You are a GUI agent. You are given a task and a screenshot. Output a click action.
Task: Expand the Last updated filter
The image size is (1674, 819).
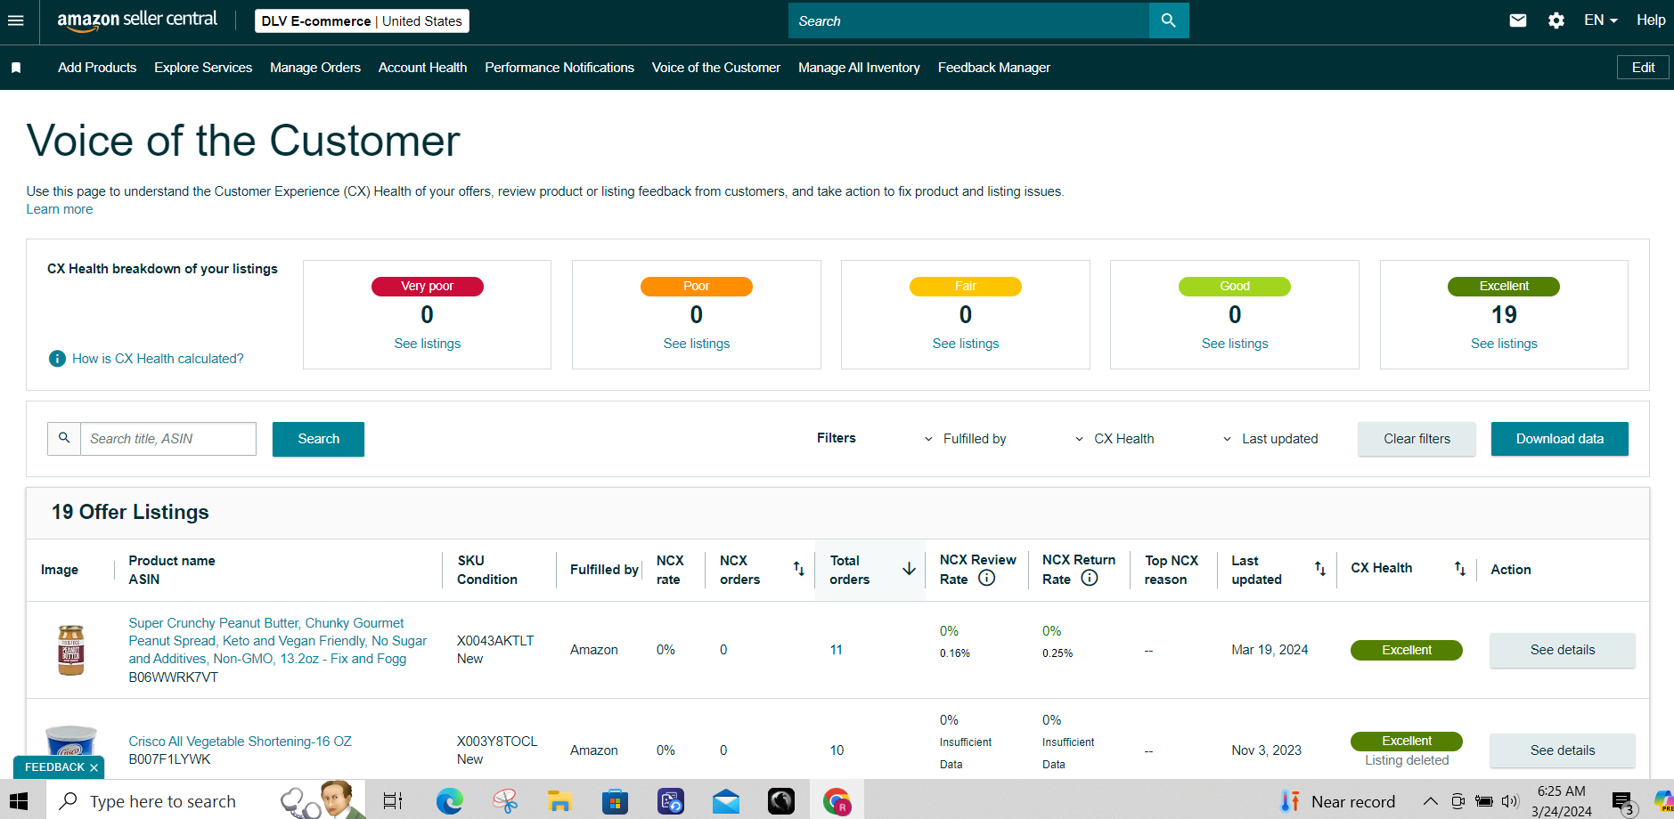[x=1270, y=439]
